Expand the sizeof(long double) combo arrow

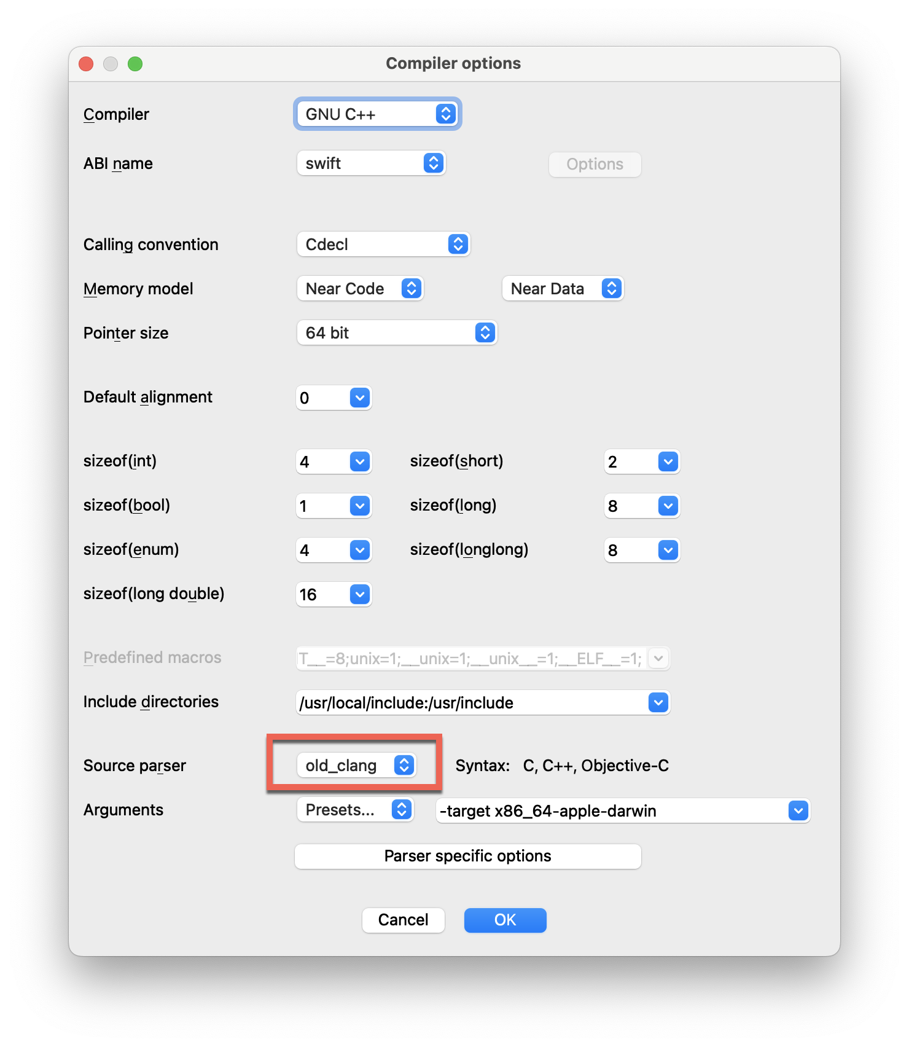360,594
